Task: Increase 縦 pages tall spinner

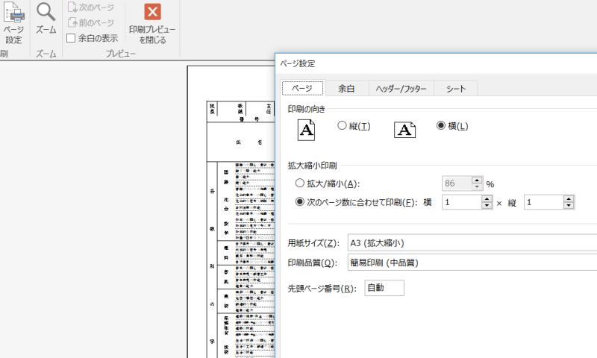Action: tap(569, 198)
